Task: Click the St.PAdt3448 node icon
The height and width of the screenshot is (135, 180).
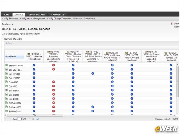Action: [6, 111]
